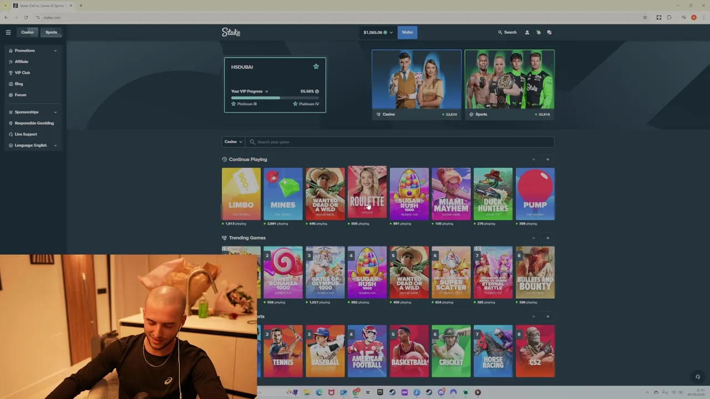
Task: Open Chrome from the taskbar
Action: tap(356, 392)
